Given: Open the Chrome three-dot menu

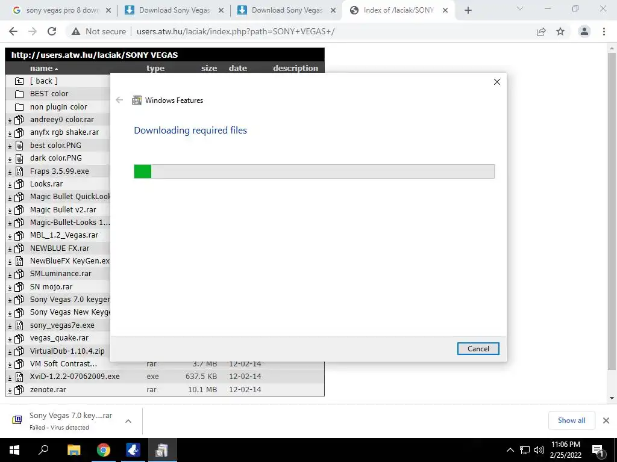Looking at the screenshot, I should pyautogui.click(x=604, y=31).
